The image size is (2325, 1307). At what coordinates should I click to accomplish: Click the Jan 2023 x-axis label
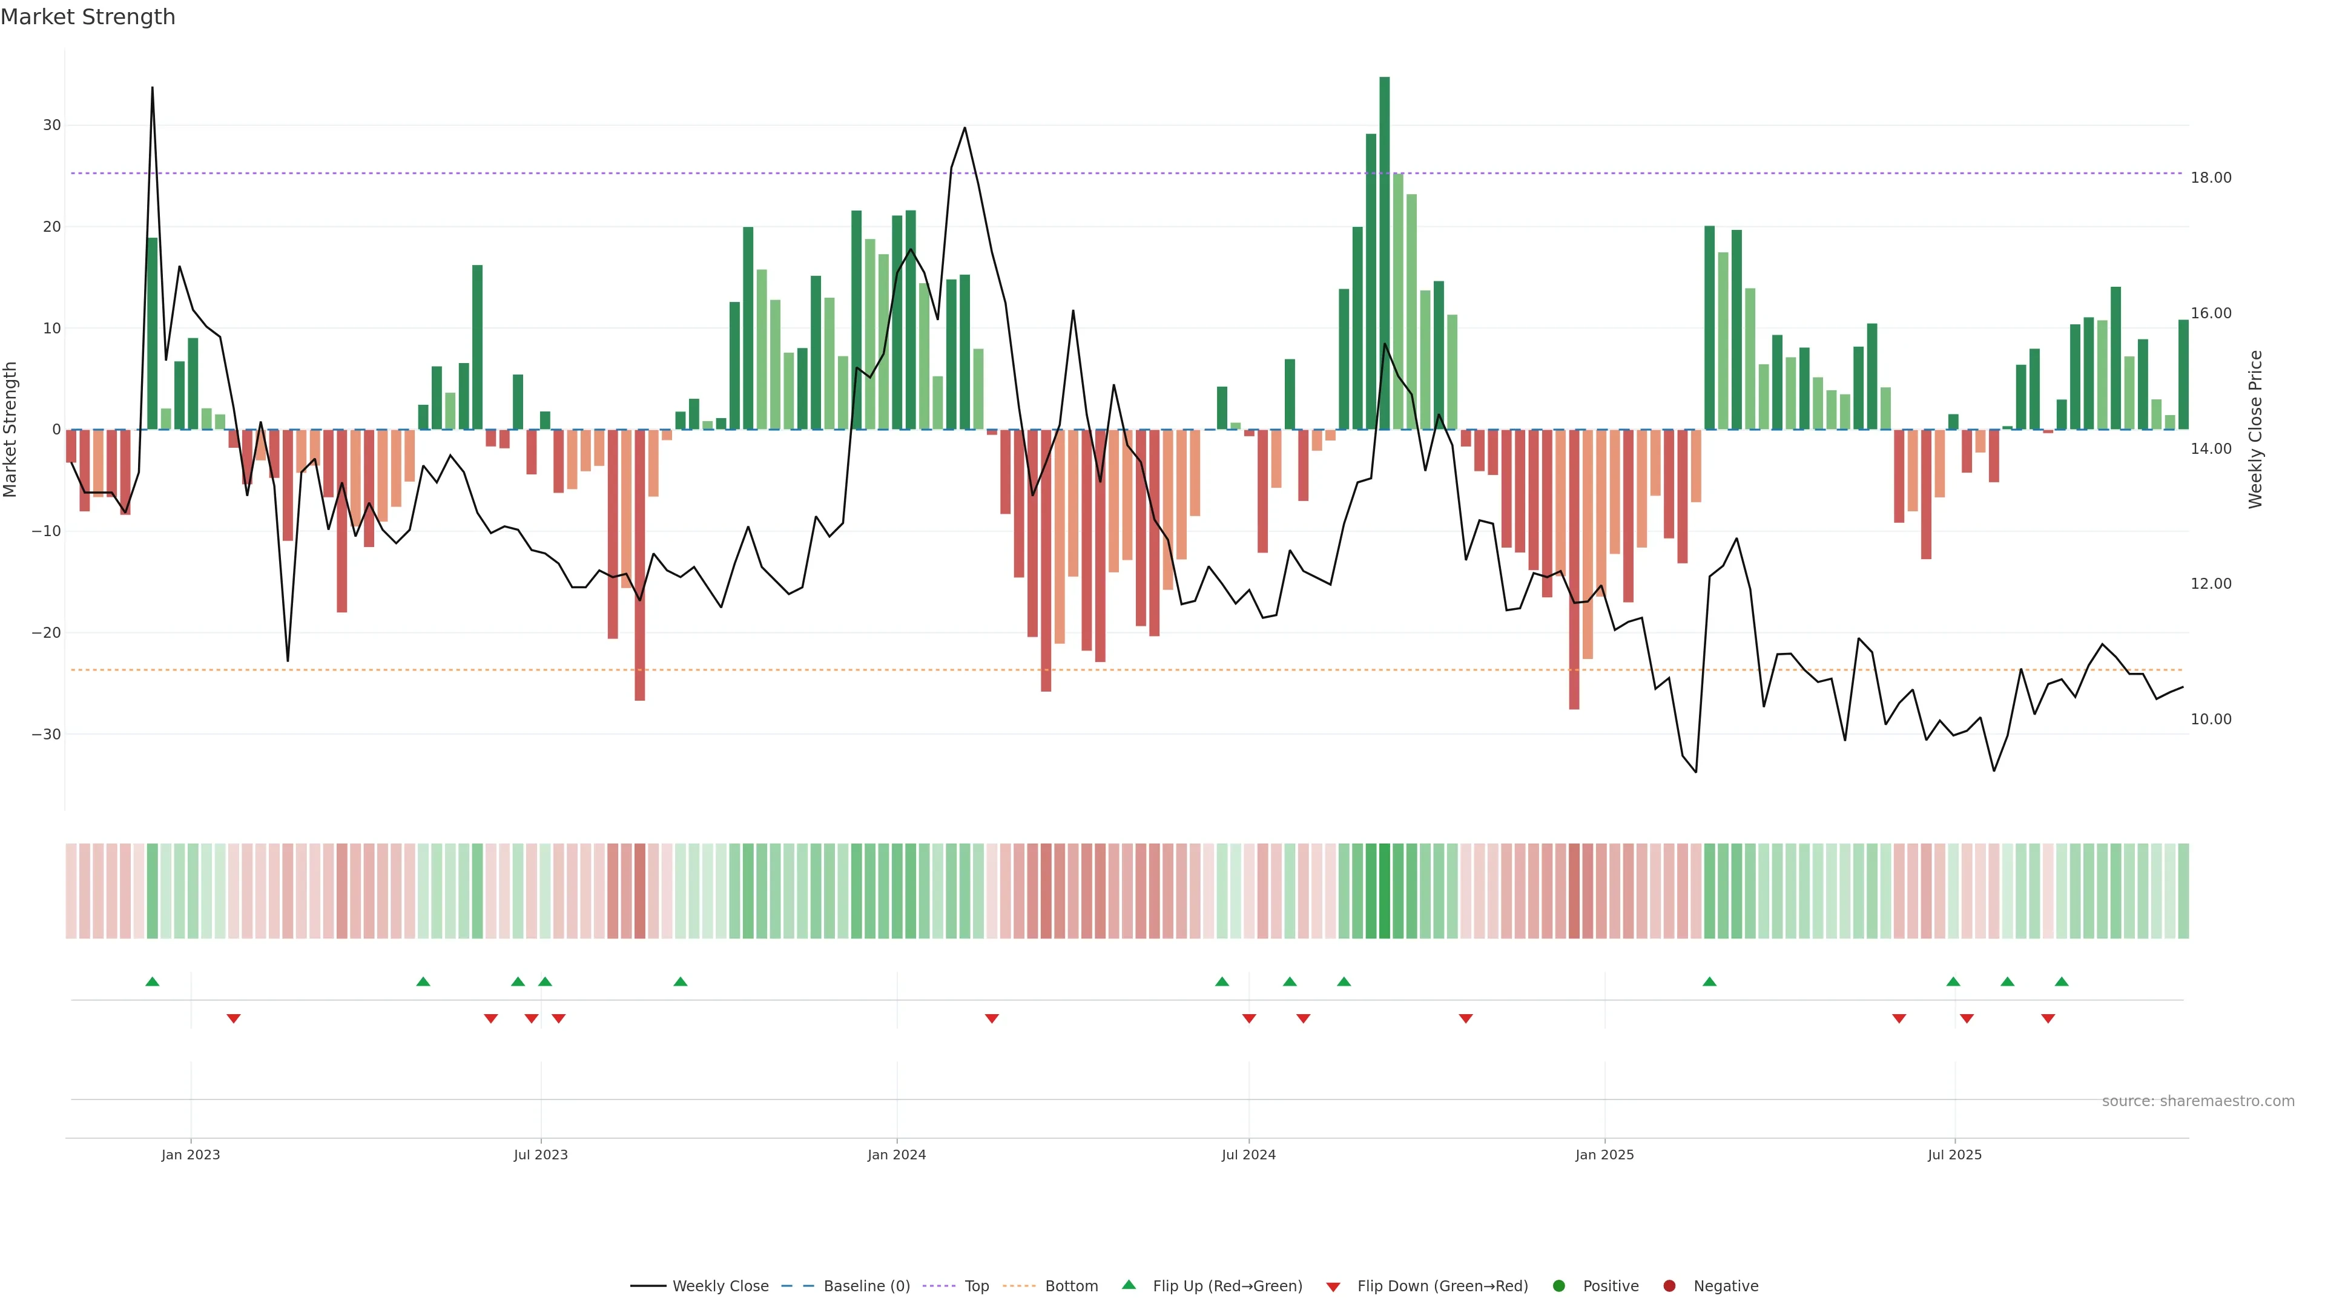(191, 1155)
